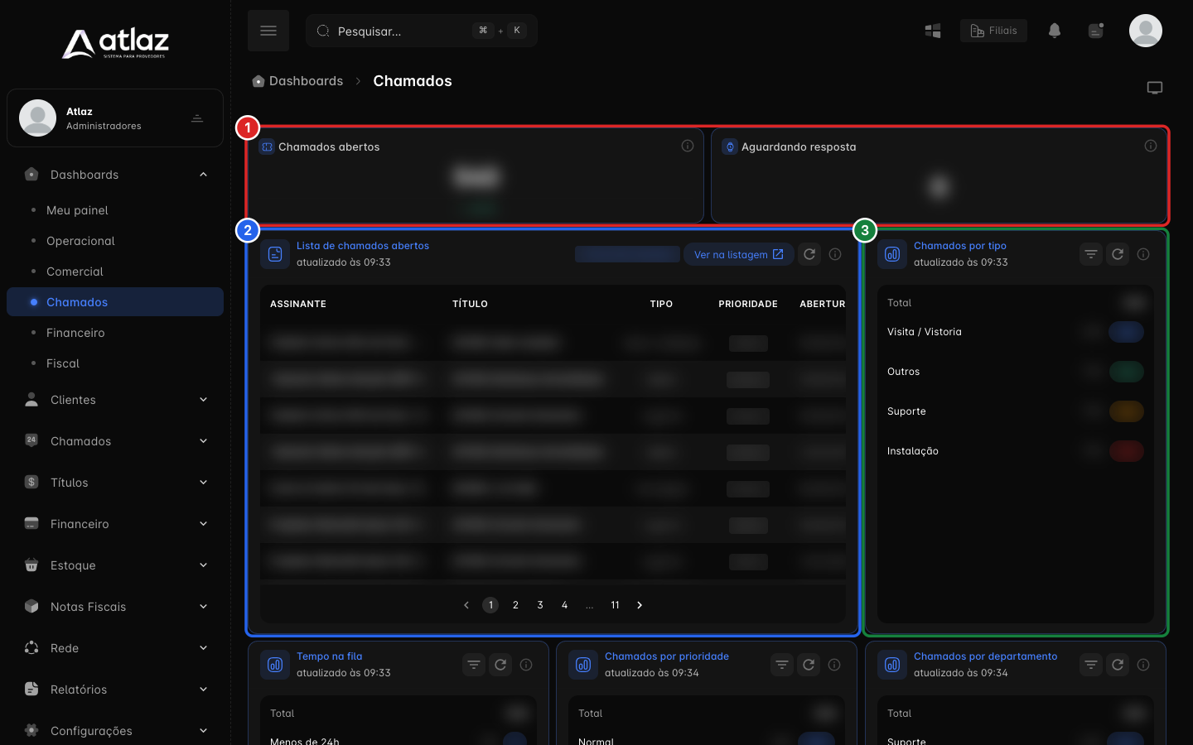
Task: Expand the Estoque sidebar menu
Action: tap(203, 565)
